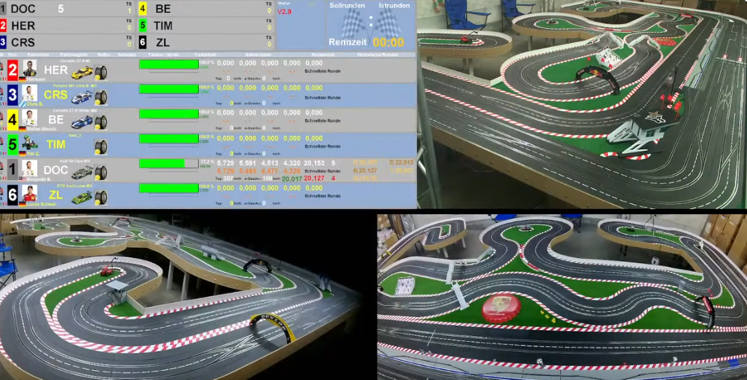Select the bottom-right overhead track camera view

pos(562,297)
